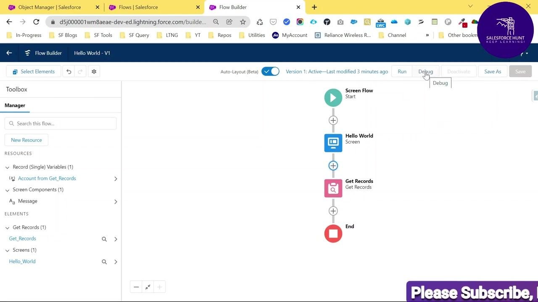Open details chevron for Get_Records row
Screen dimensions: 538x302
(116, 239)
